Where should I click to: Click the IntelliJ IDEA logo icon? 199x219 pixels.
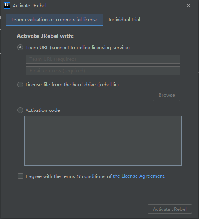pos(7,5)
